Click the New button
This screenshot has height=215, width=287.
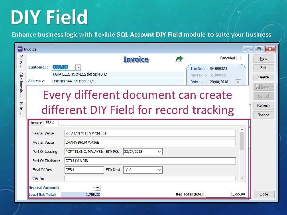click(x=263, y=59)
